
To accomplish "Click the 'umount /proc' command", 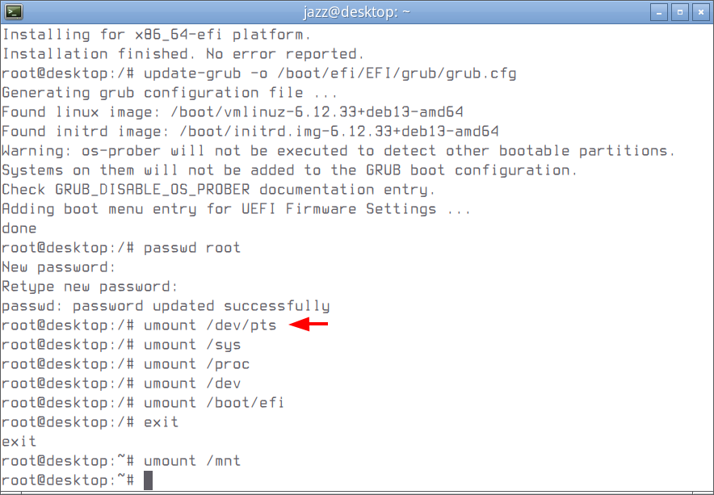I will (x=197, y=364).
